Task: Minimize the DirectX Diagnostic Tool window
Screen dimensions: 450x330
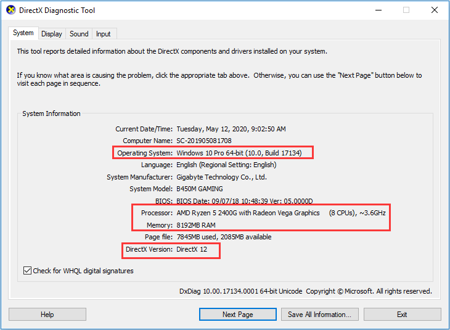Action: [x=378, y=10]
